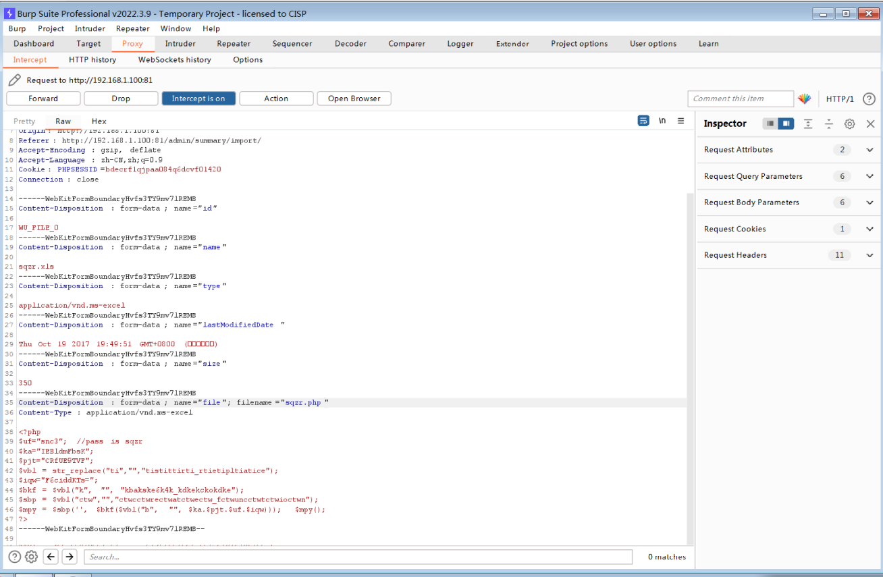The image size is (883, 577).
Task: Open the HTTP/1 protocol selector
Action: click(840, 99)
